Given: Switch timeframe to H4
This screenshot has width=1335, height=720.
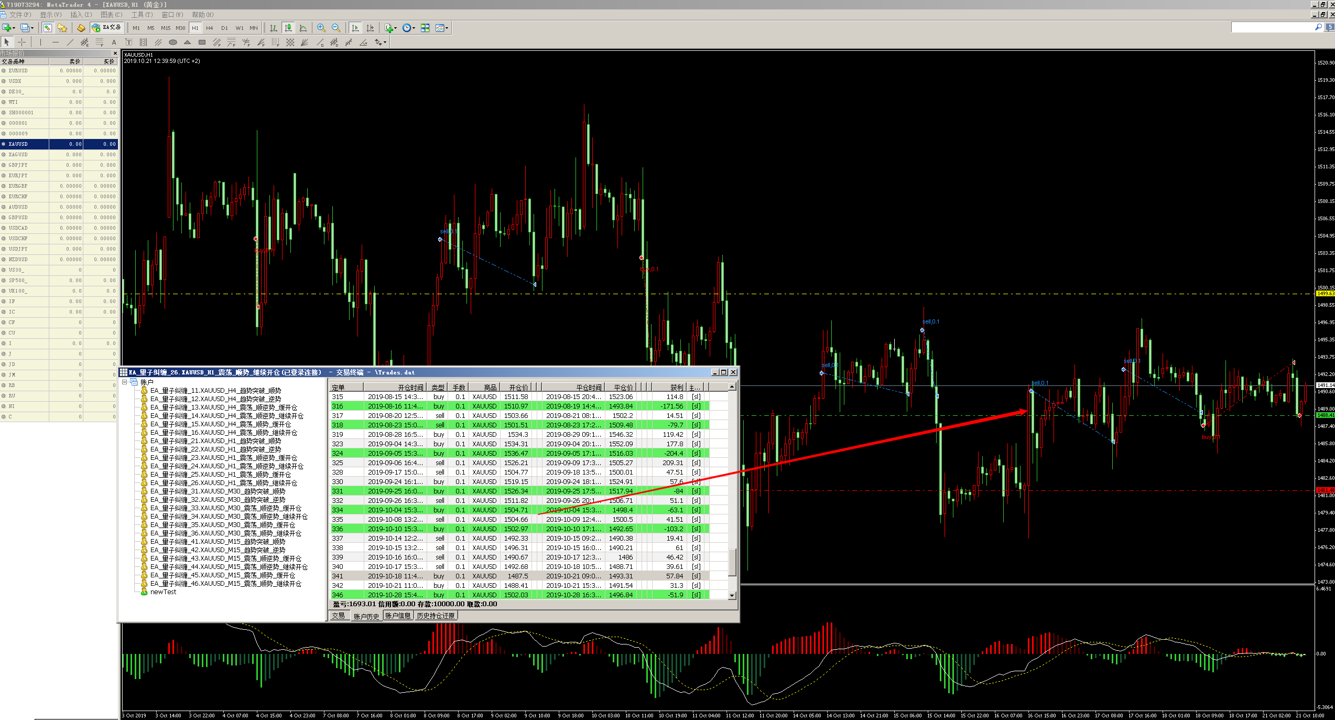Looking at the screenshot, I should 209,28.
